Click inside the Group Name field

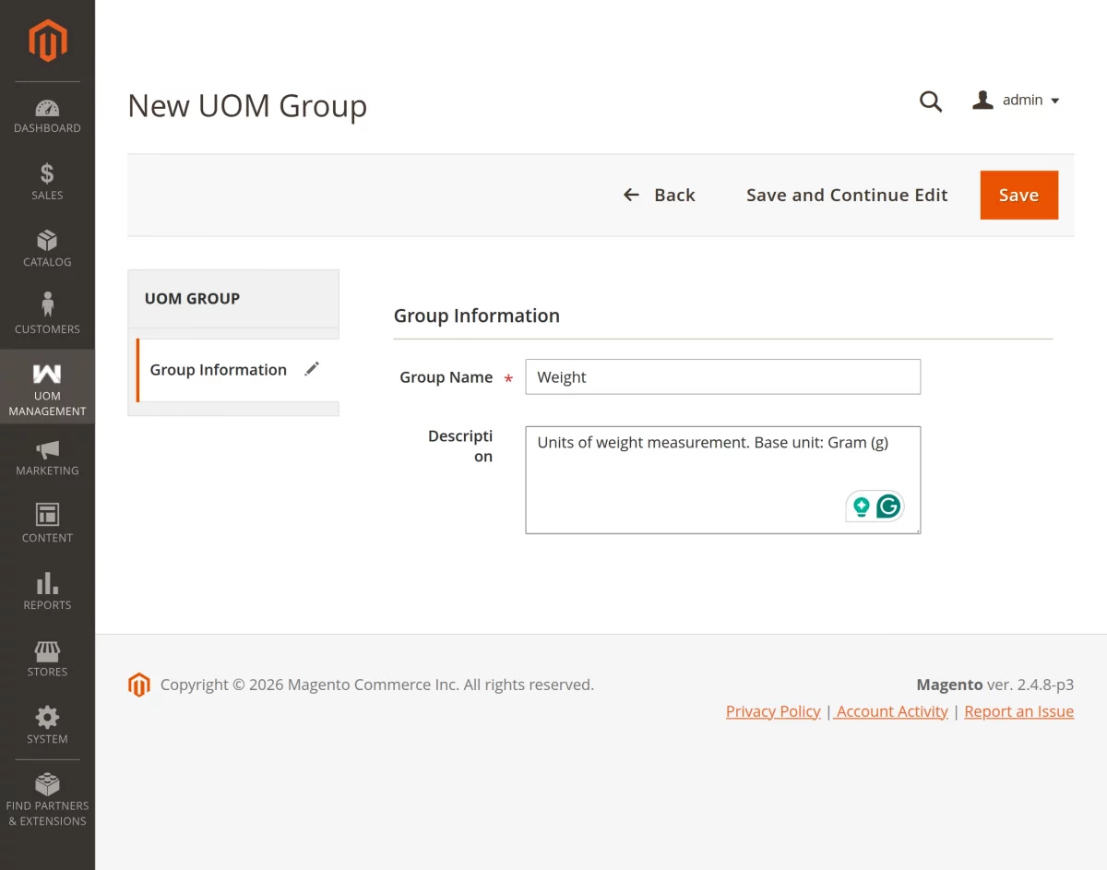point(722,376)
